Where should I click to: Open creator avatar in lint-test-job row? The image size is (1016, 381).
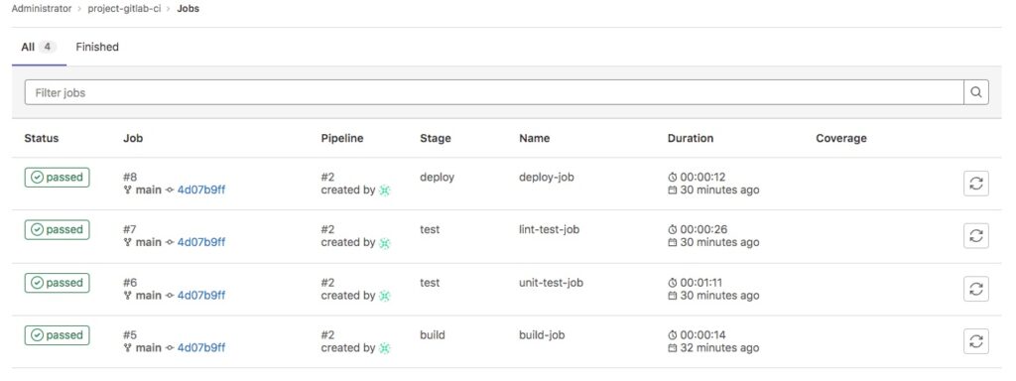(x=385, y=243)
